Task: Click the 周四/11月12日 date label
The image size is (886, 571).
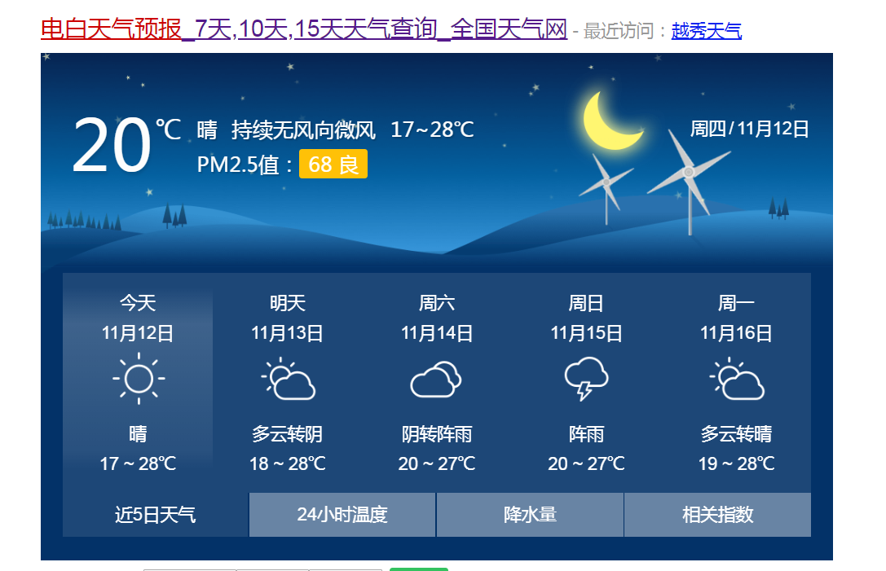Action: click(x=749, y=129)
